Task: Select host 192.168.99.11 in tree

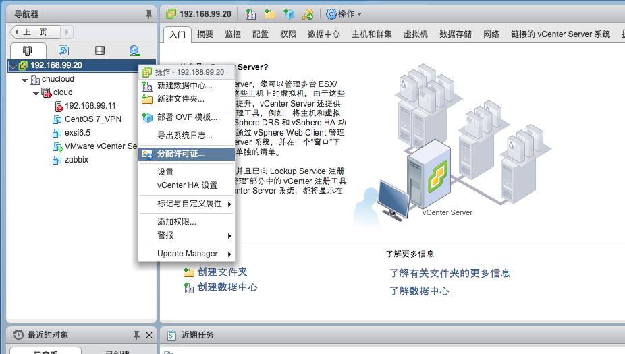Action: (x=90, y=106)
